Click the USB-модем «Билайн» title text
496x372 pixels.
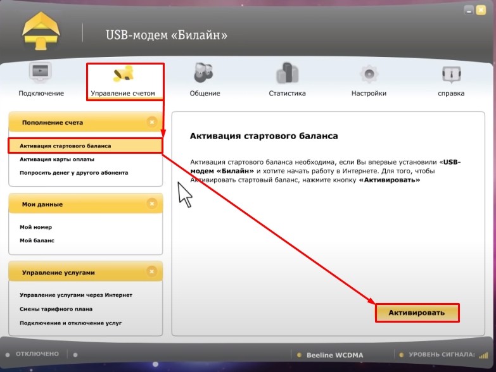[x=167, y=35]
